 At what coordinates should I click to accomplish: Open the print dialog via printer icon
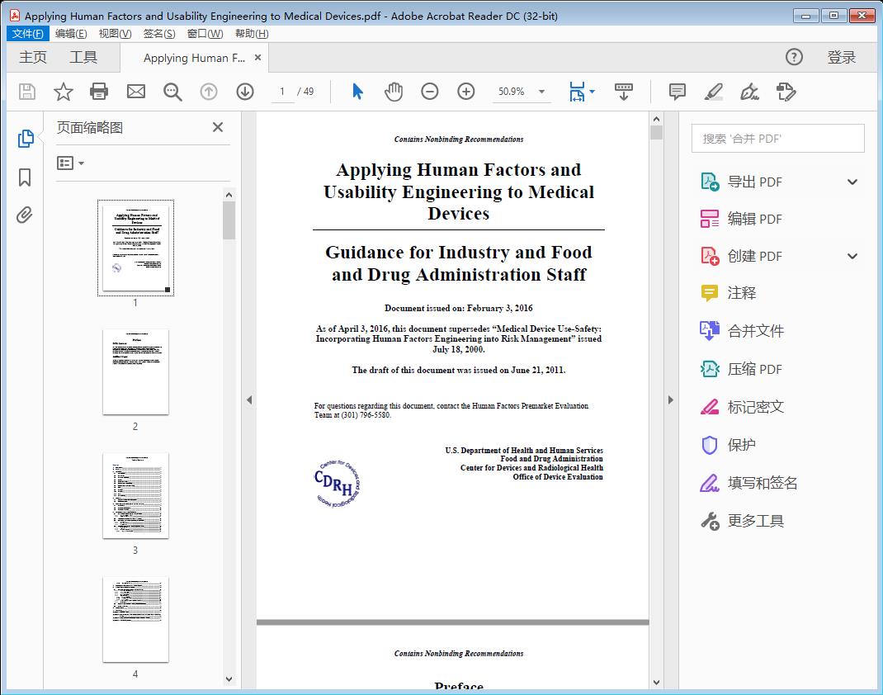pyautogui.click(x=99, y=92)
